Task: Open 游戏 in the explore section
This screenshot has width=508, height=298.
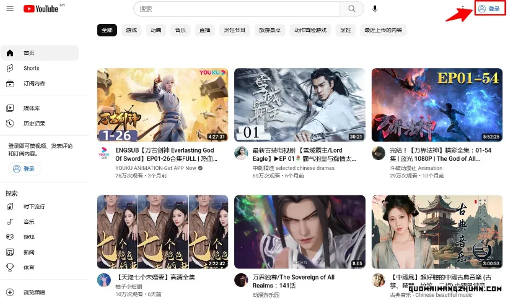Action: click(x=40, y=237)
